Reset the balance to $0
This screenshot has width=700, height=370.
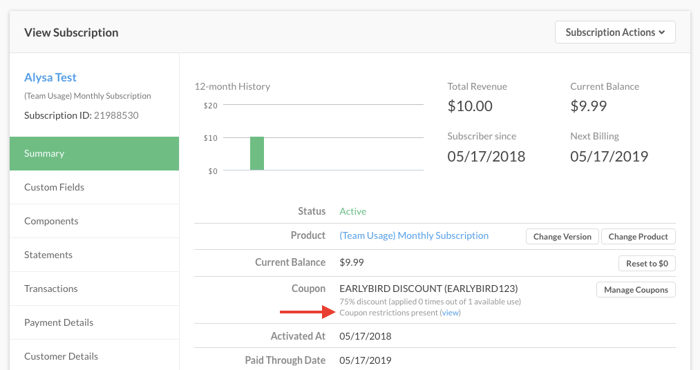(x=647, y=264)
